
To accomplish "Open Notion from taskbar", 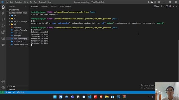I will coord(78,97).
